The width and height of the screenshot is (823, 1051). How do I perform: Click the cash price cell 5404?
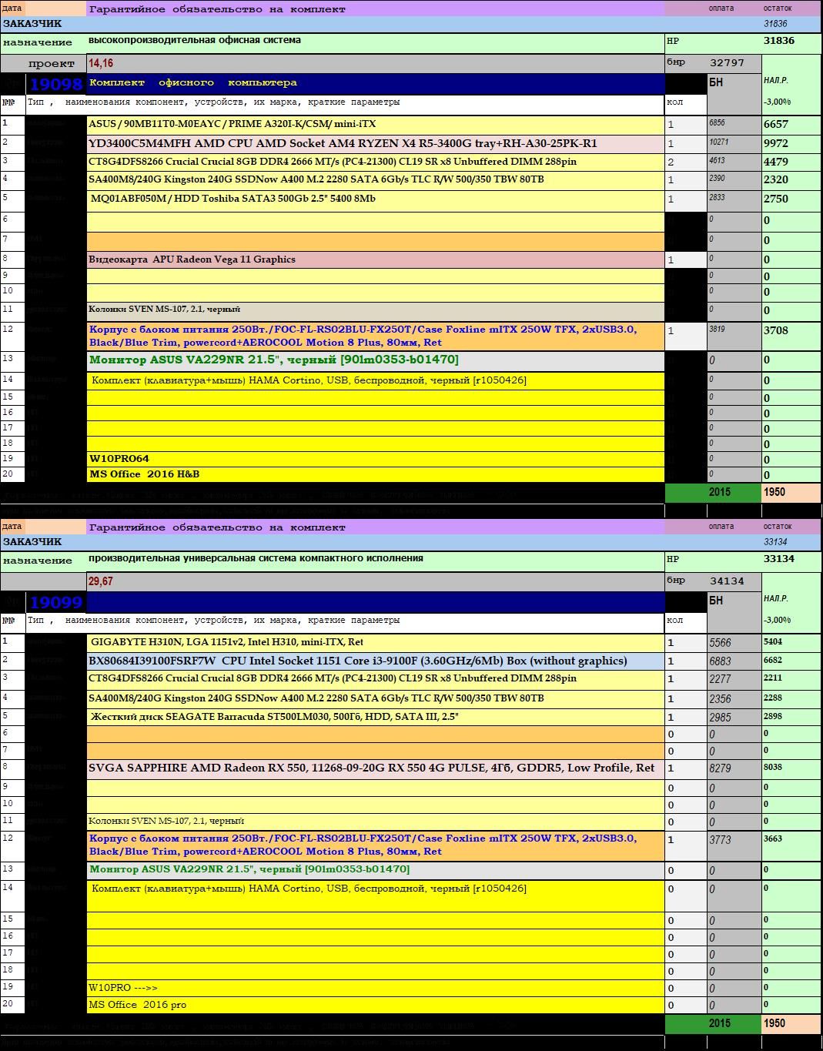click(791, 642)
